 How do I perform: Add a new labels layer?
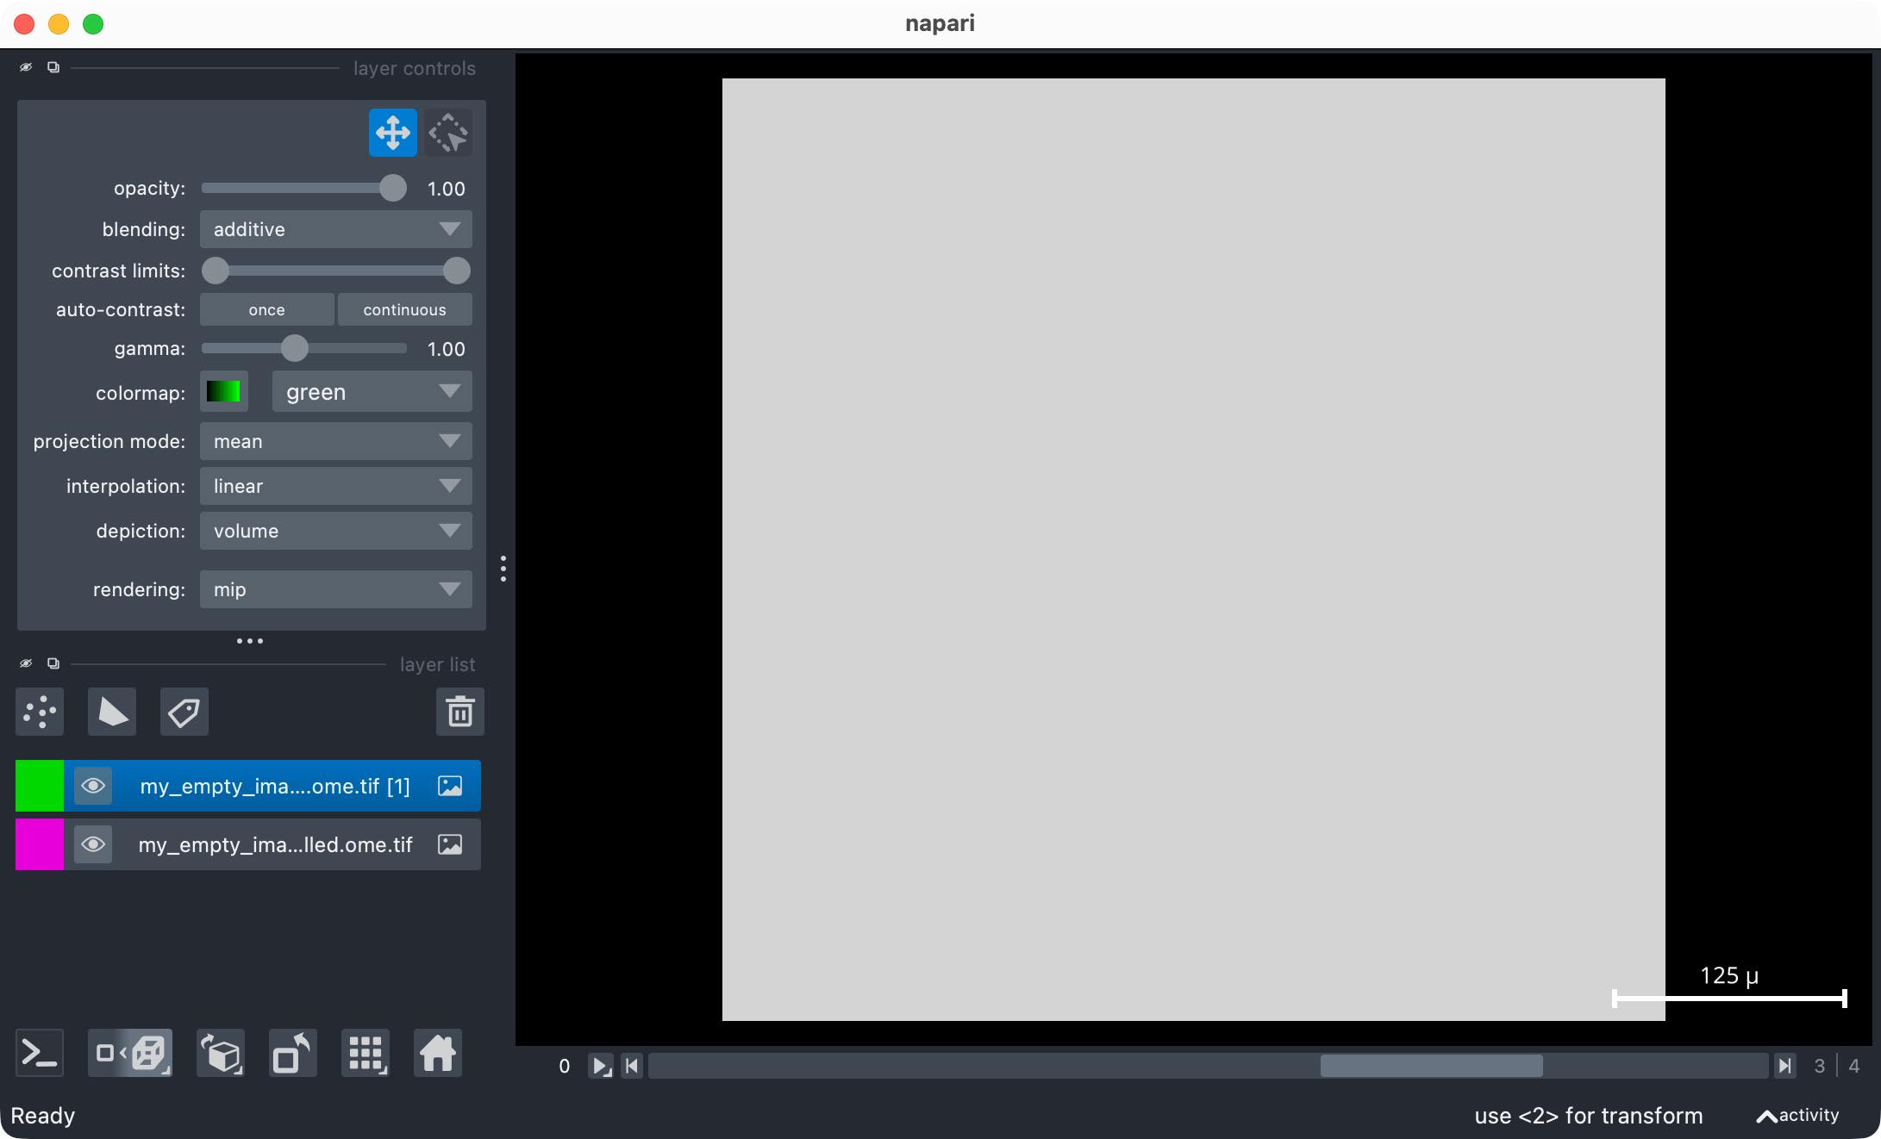coord(184,712)
